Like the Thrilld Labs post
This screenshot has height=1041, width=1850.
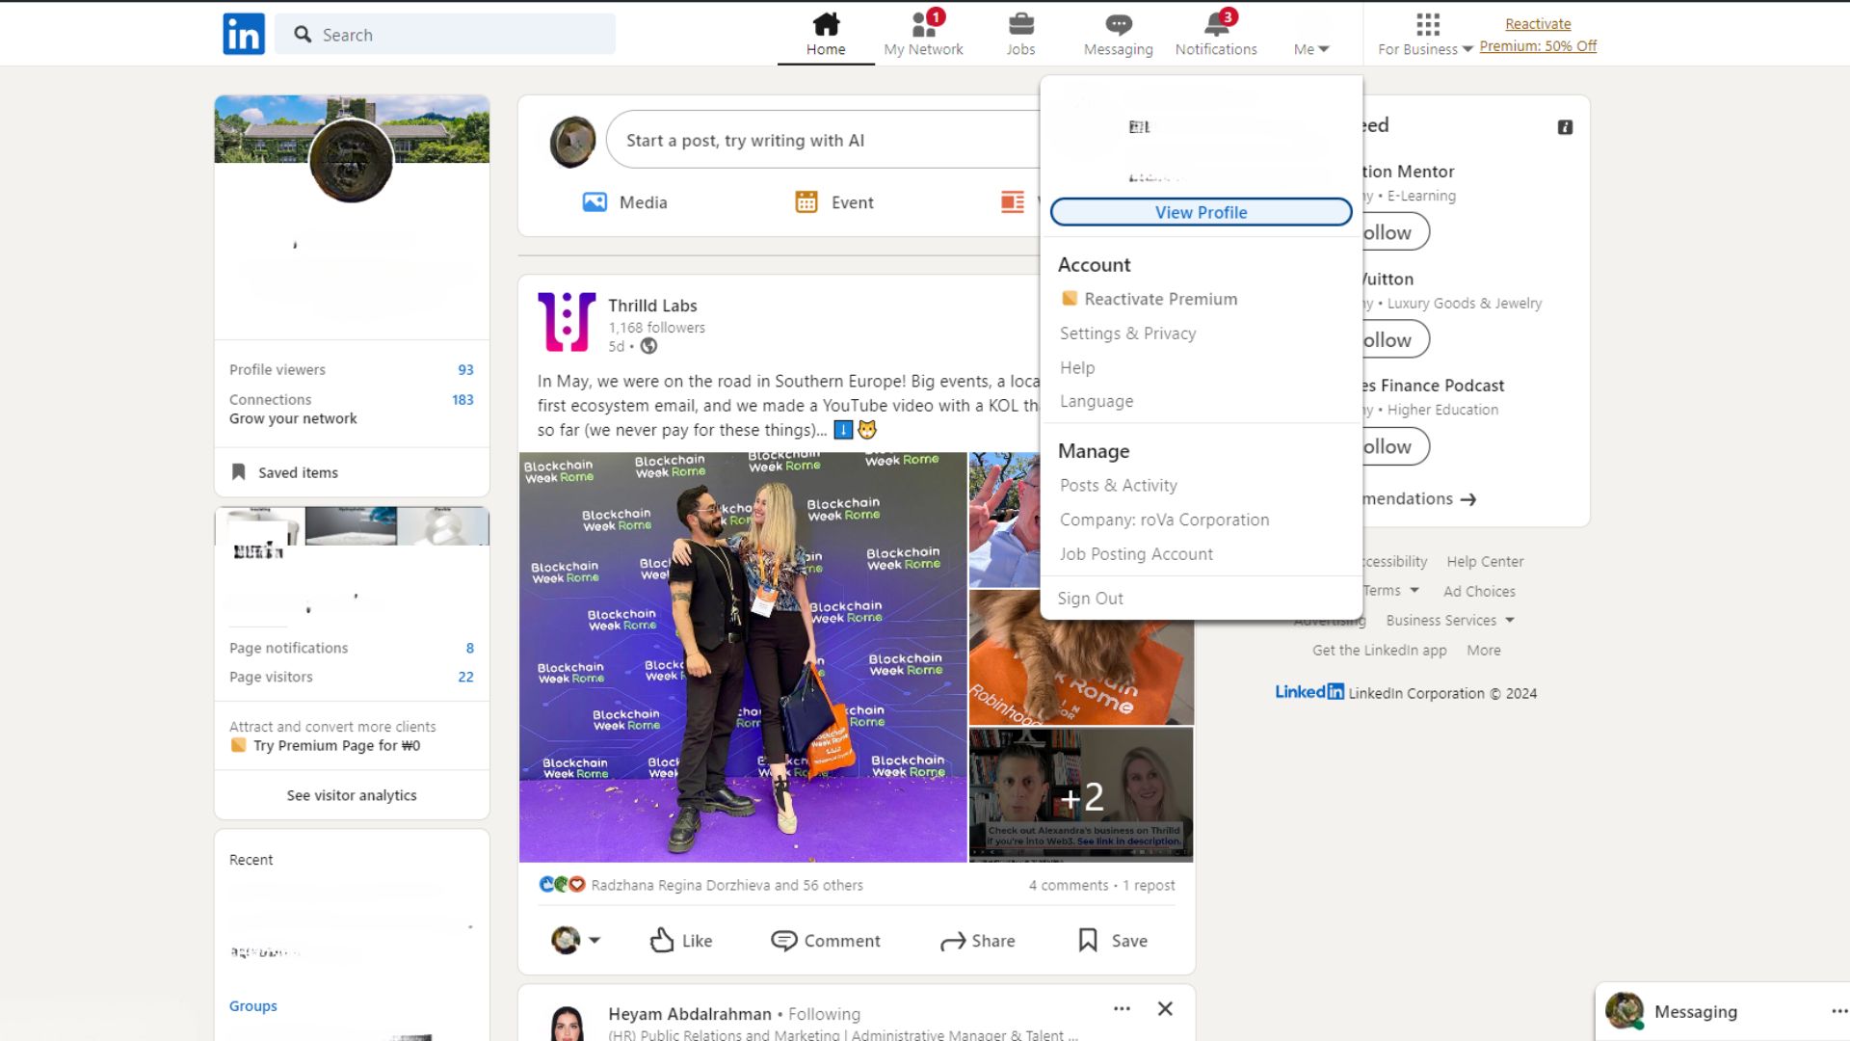click(681, 941)
